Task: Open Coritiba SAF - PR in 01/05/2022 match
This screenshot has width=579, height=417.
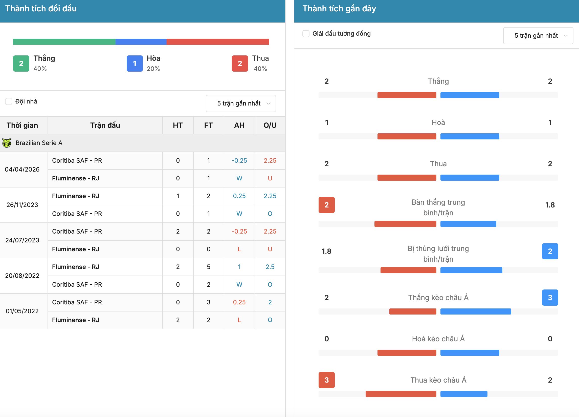Action: [77, 302]
